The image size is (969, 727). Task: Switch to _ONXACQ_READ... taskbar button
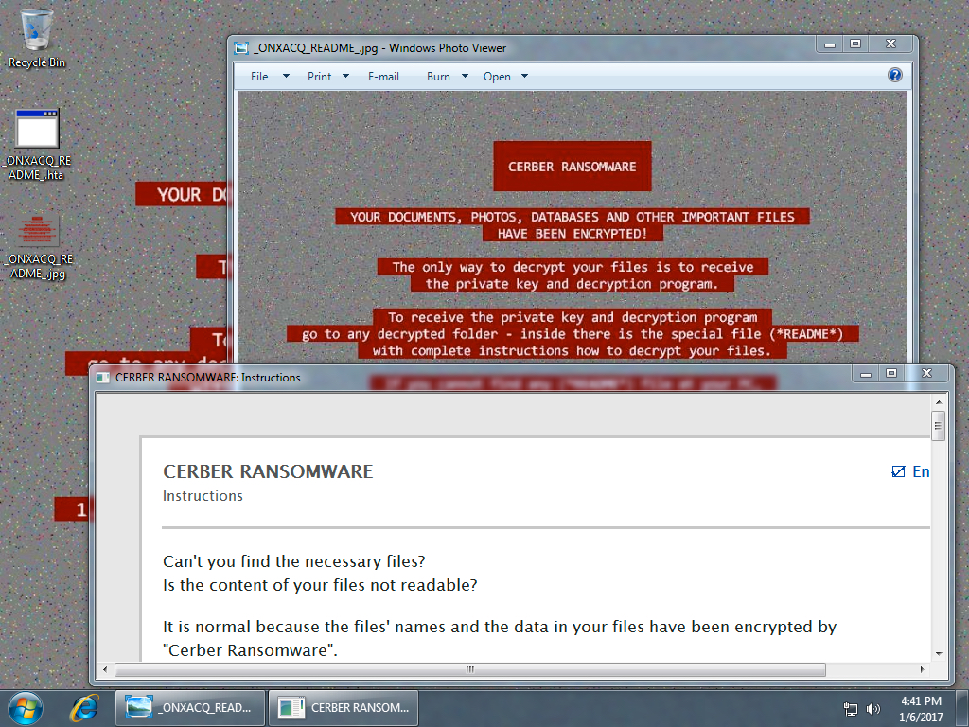point(190,708)
